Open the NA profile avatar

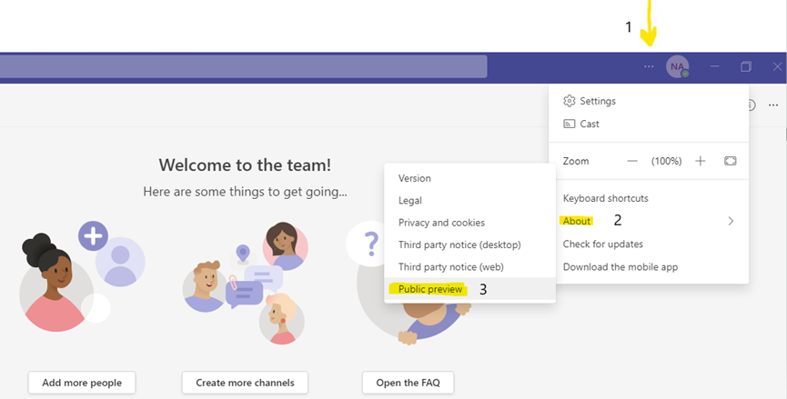(677, 66)
